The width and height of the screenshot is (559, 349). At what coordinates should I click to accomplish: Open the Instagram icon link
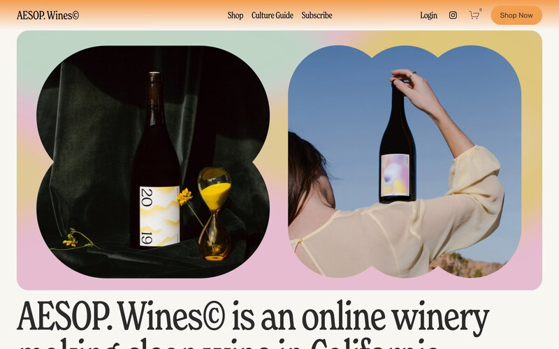tap(453, 15)
